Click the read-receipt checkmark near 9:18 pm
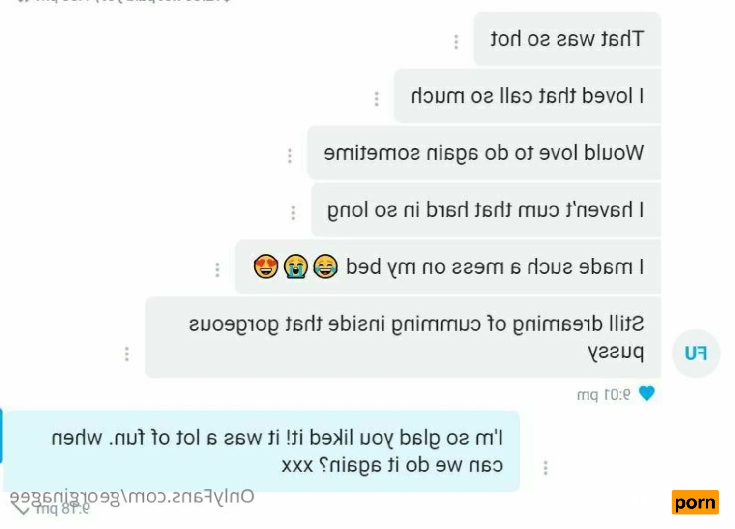 click(22, 509)
